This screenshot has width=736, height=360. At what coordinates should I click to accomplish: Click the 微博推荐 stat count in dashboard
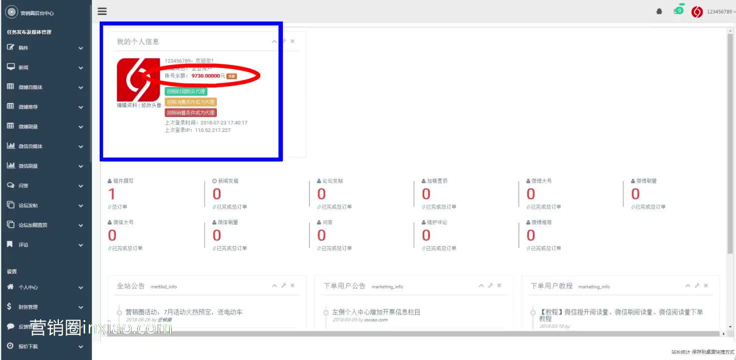click(x=531, y=235)
